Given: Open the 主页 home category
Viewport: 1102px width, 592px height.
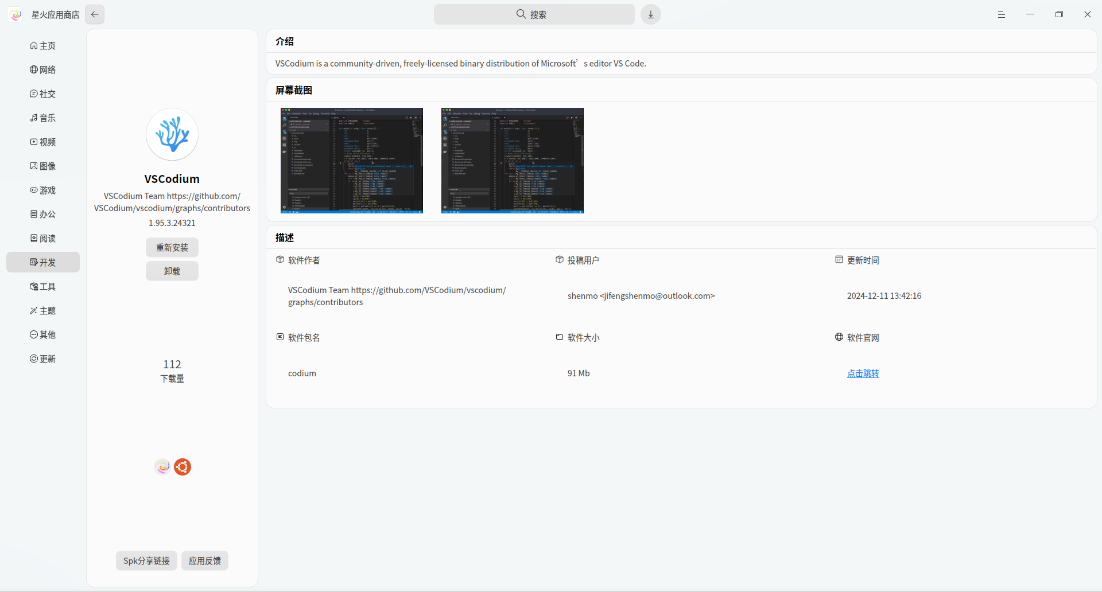Looking at the screenshot, I should coord(43,45).
